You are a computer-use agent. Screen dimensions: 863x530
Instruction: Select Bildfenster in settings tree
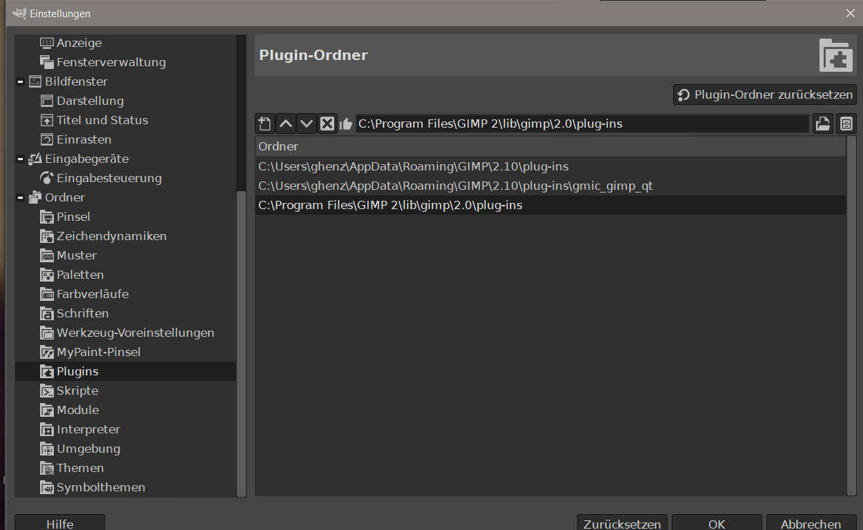[x=76, y=81]
